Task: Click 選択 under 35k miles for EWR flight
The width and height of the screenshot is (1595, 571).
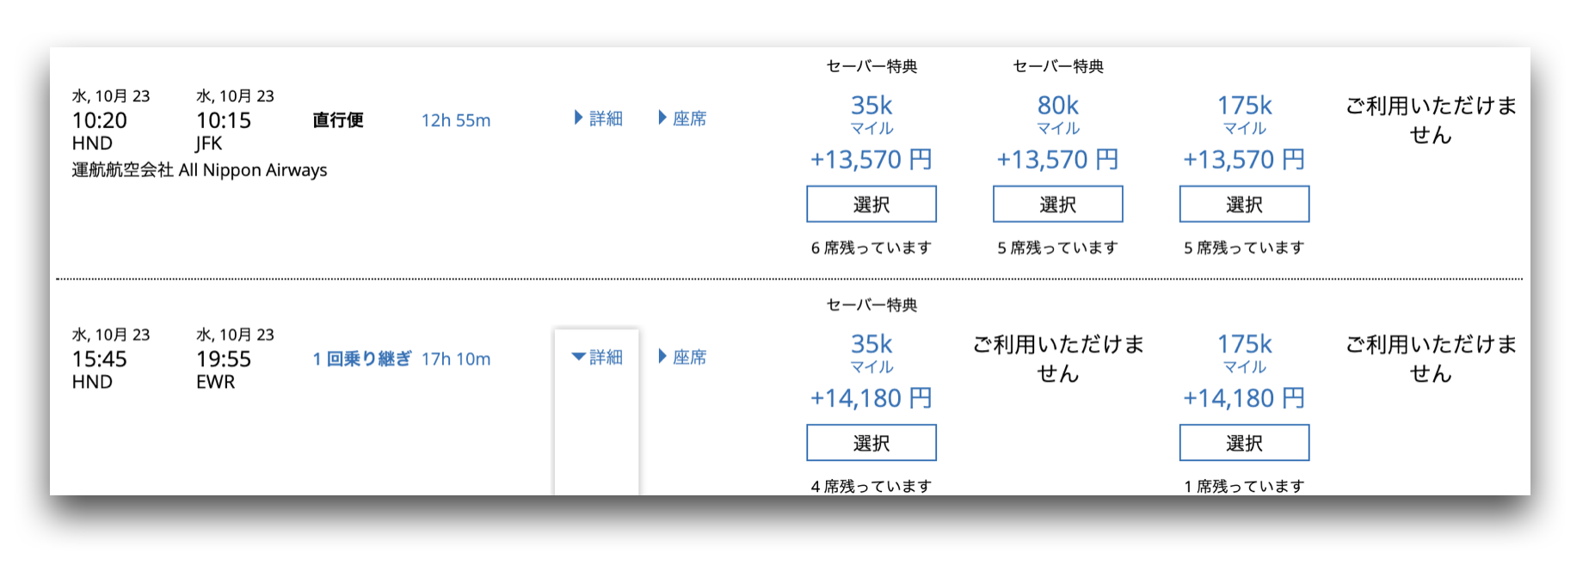Action: coord(871,443)
